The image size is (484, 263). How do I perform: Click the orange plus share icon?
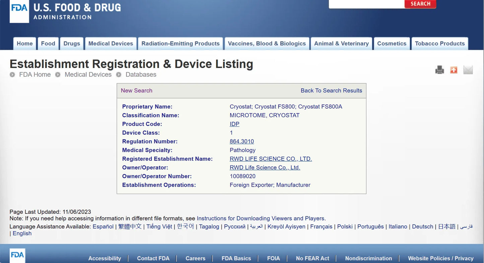pos(454,70)
